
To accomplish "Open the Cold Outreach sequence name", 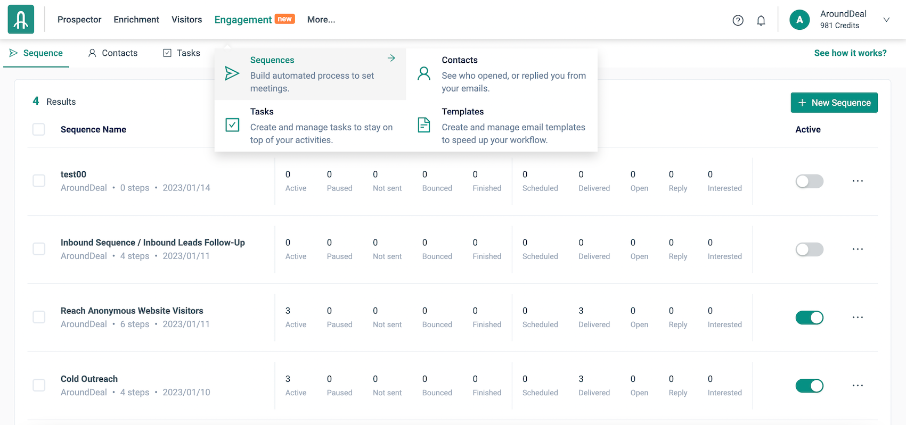I will click(89, 379).
